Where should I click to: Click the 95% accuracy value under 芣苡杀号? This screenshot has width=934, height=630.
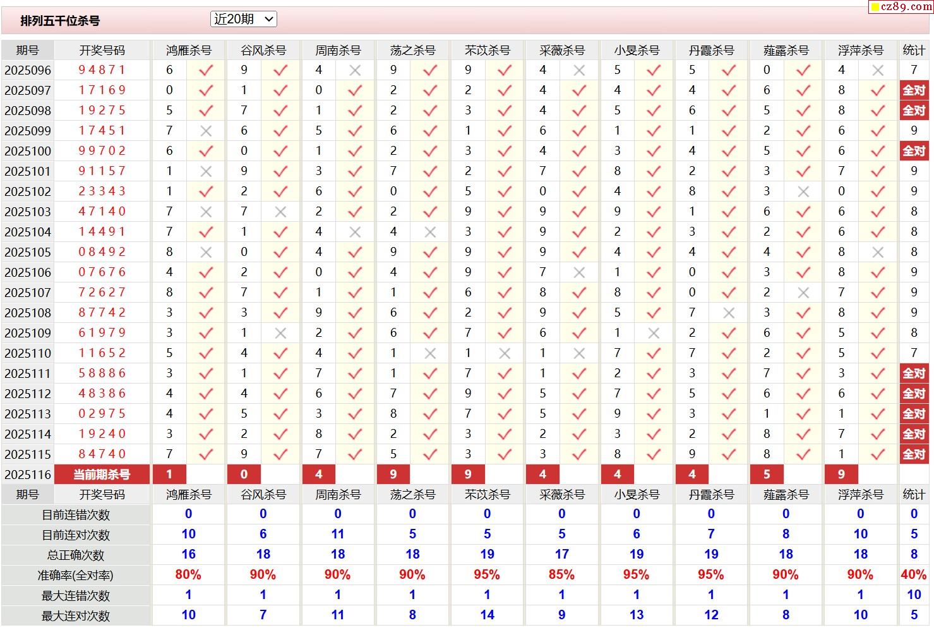point(487,575)
